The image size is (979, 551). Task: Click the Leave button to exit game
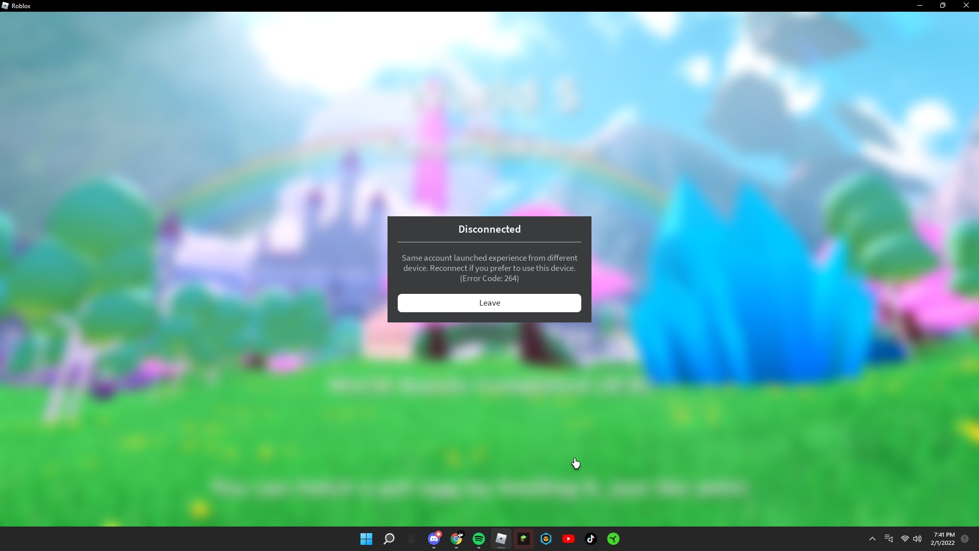pyautogui.click(x=489, y=303)
